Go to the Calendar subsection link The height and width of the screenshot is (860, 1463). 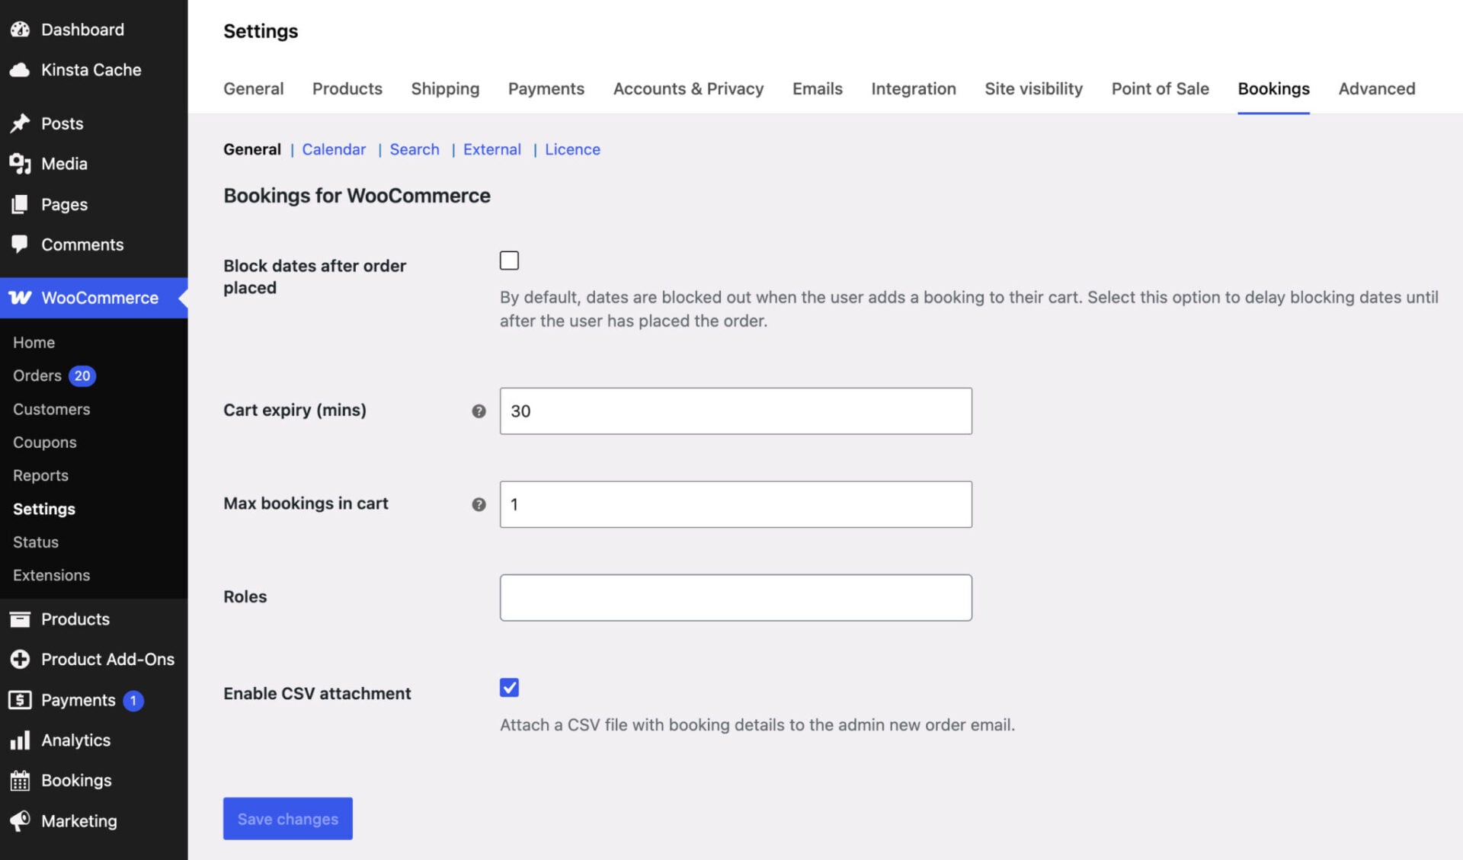pos(334,149)
